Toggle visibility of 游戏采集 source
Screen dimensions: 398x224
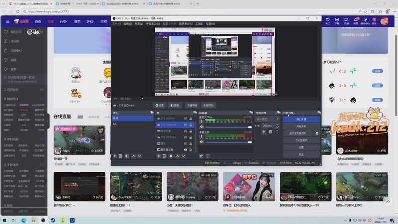[185, 131]
